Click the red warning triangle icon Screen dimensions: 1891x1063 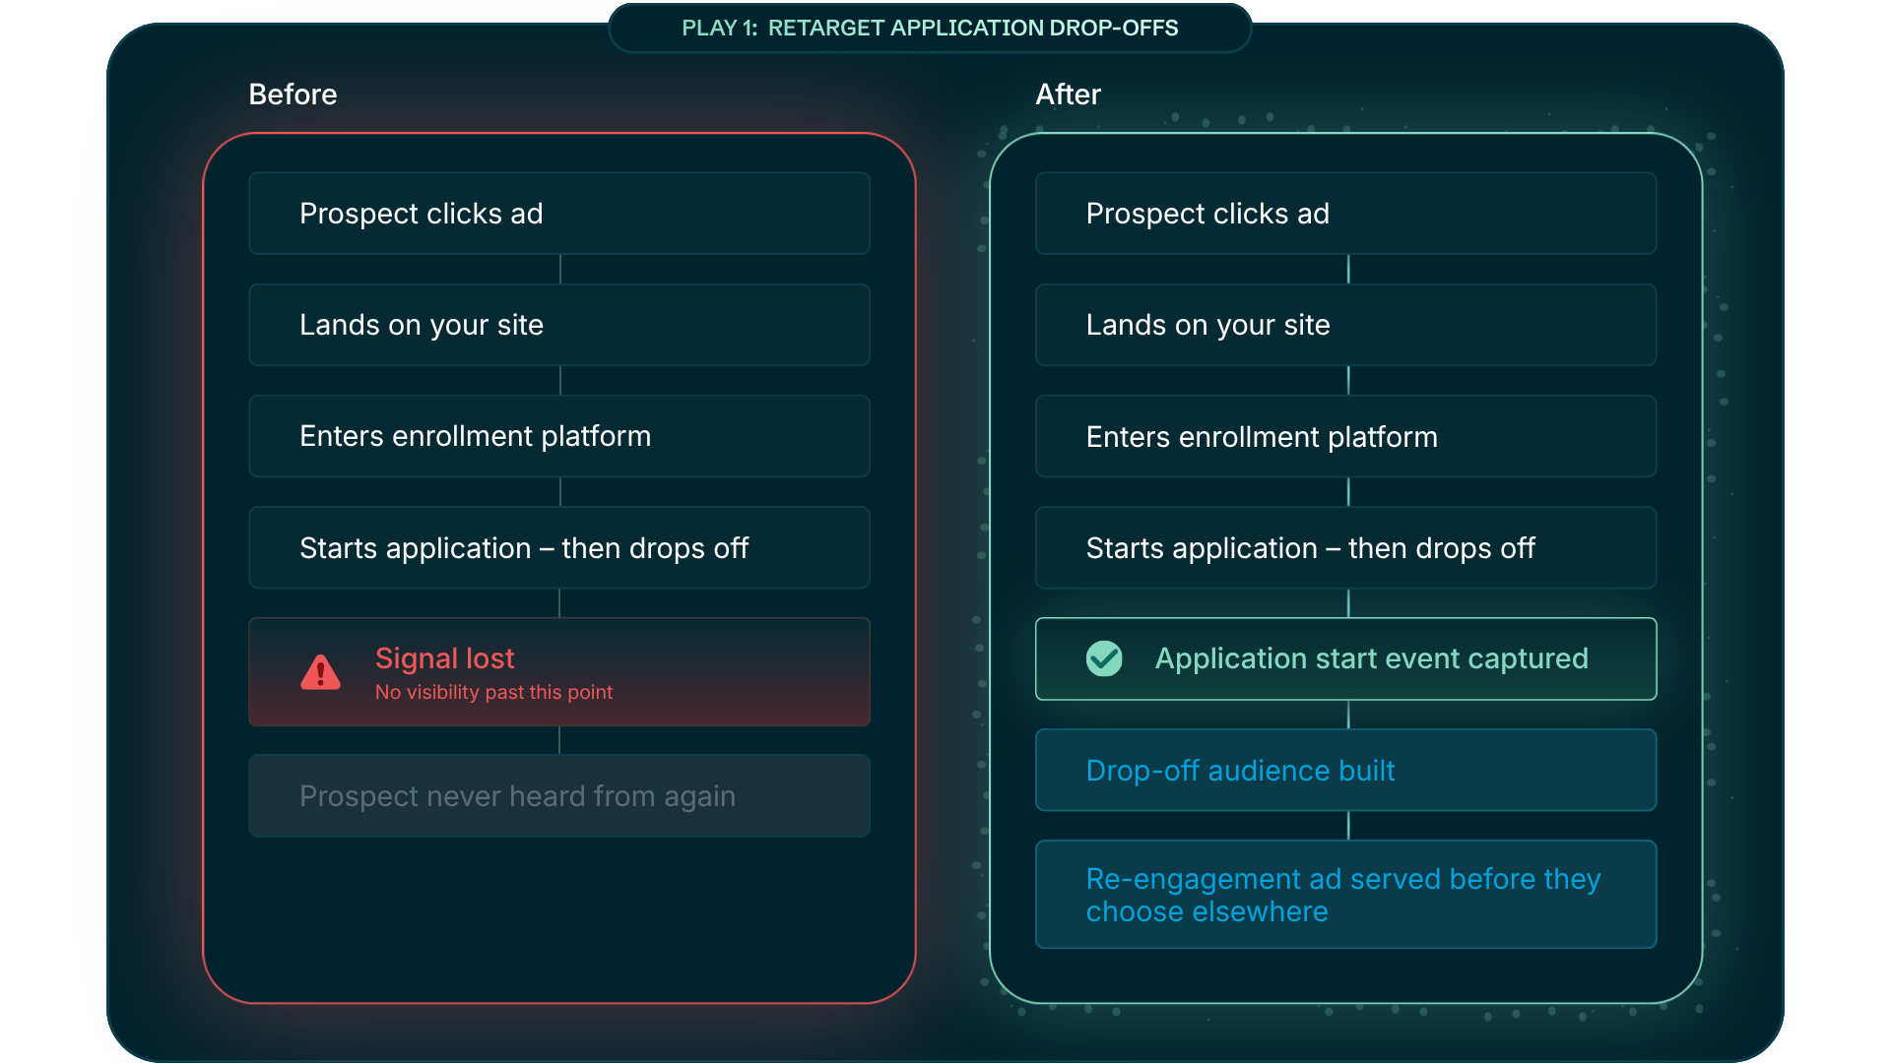(320, 673)
